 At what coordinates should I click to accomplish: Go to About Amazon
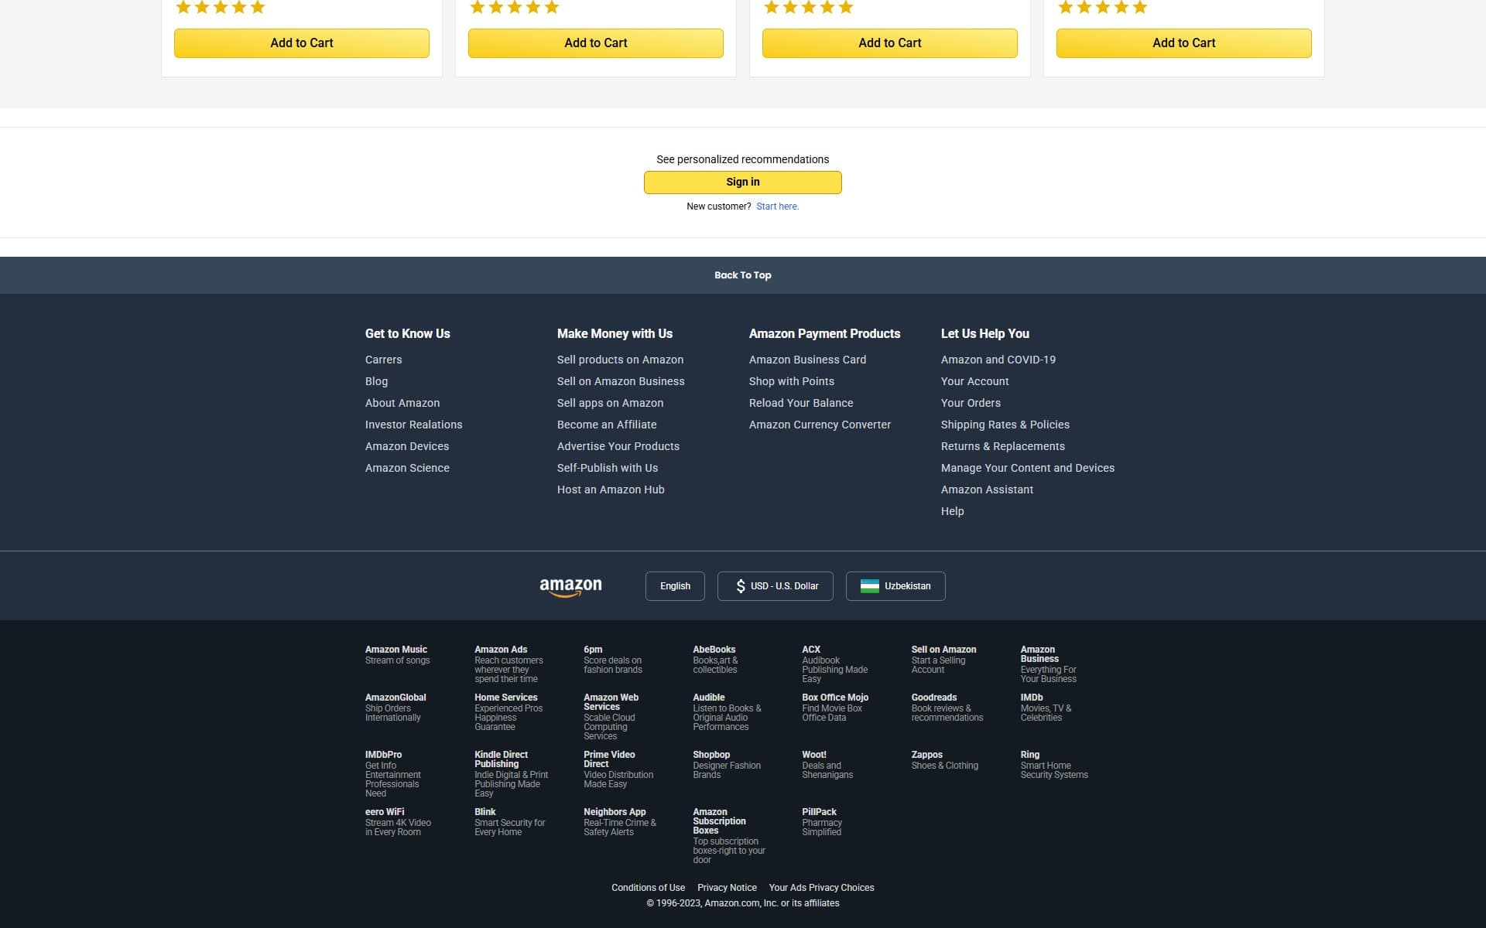pos(402,403)
